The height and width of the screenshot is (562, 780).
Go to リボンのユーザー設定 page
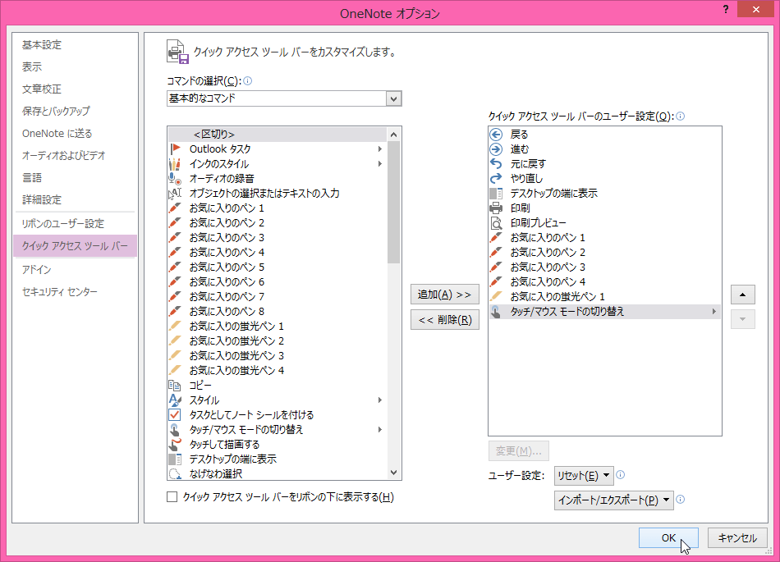63,224
